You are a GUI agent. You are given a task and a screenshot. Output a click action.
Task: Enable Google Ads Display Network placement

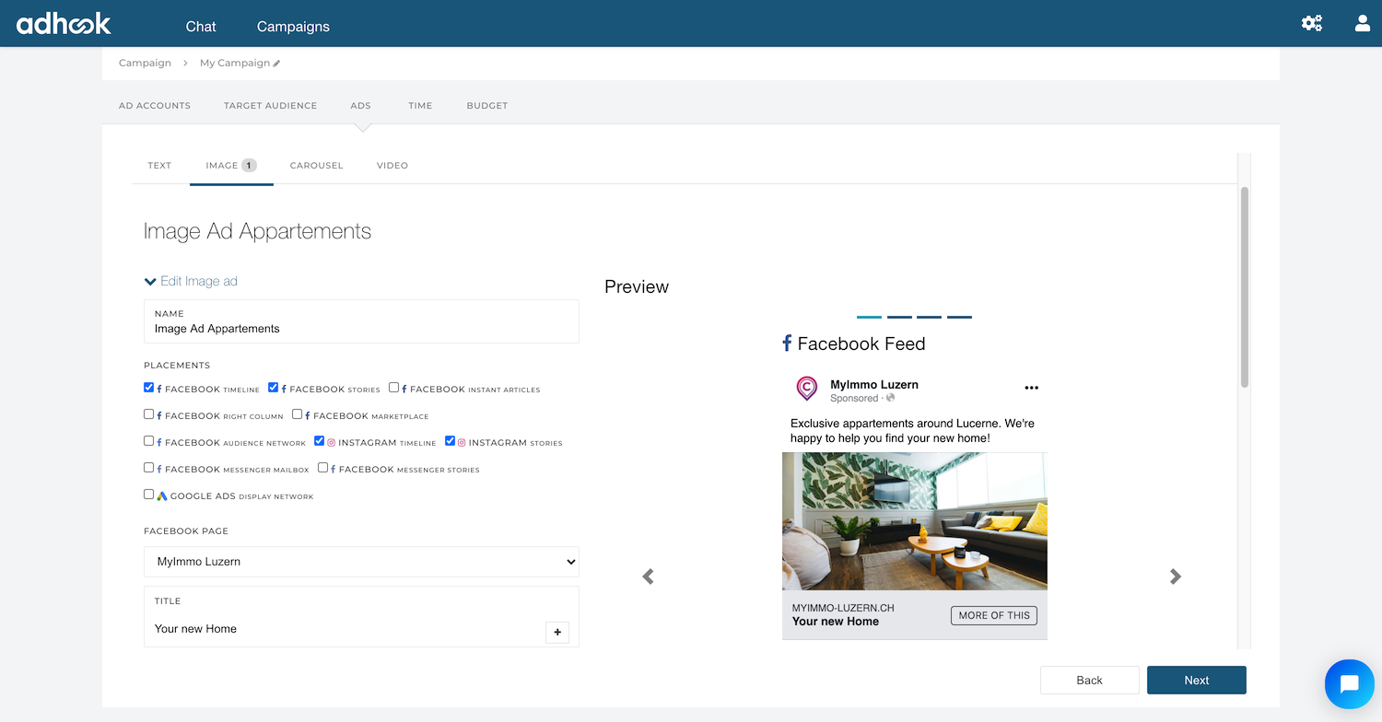pyautogui.click(x=149, y=495)
